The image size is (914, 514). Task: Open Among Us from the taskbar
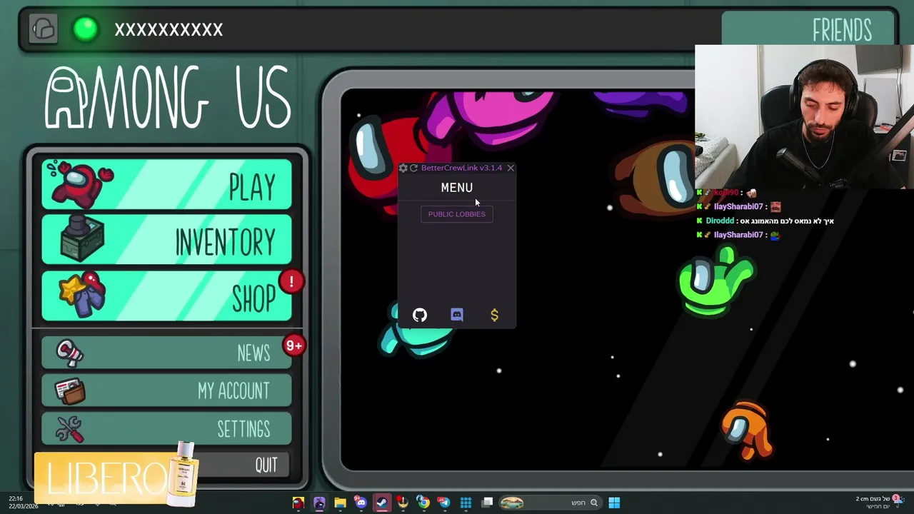click(x=298, y=503)
